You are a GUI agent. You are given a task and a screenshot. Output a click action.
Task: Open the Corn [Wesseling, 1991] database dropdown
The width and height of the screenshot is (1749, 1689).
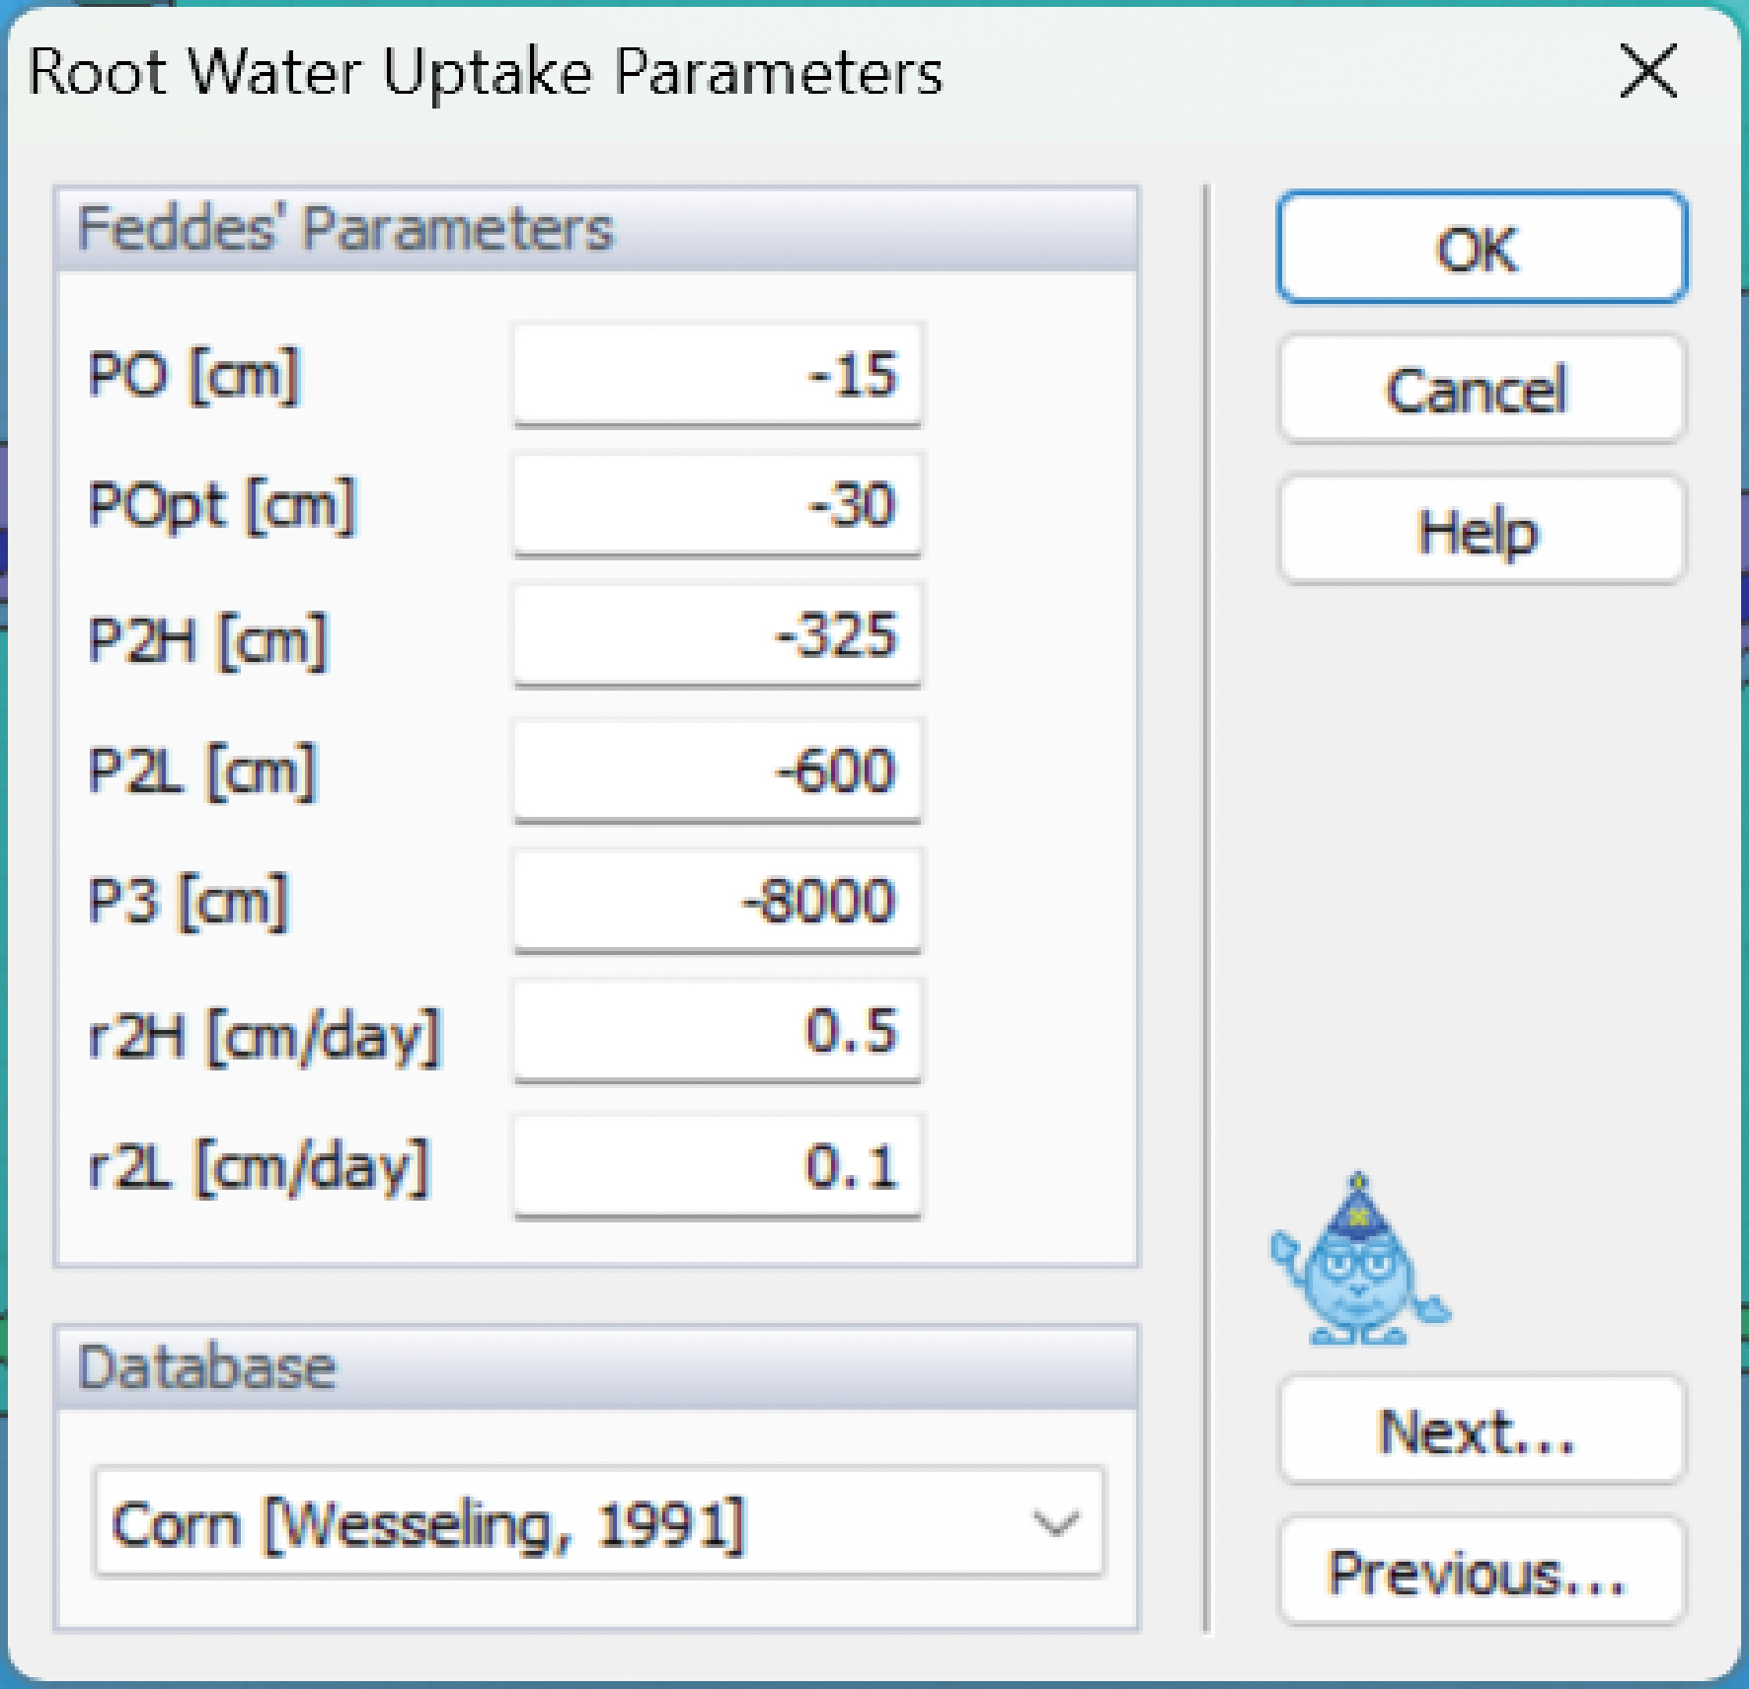click(598, 1524)
